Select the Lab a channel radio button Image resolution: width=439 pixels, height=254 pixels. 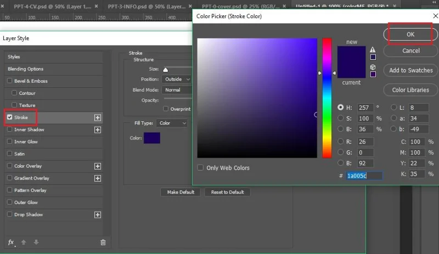click(393, 118)
